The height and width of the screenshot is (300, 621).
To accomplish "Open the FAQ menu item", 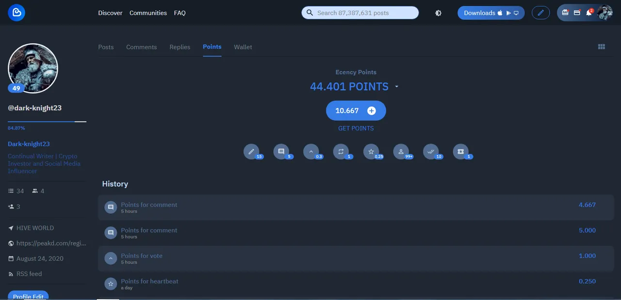I will point(180,13).
